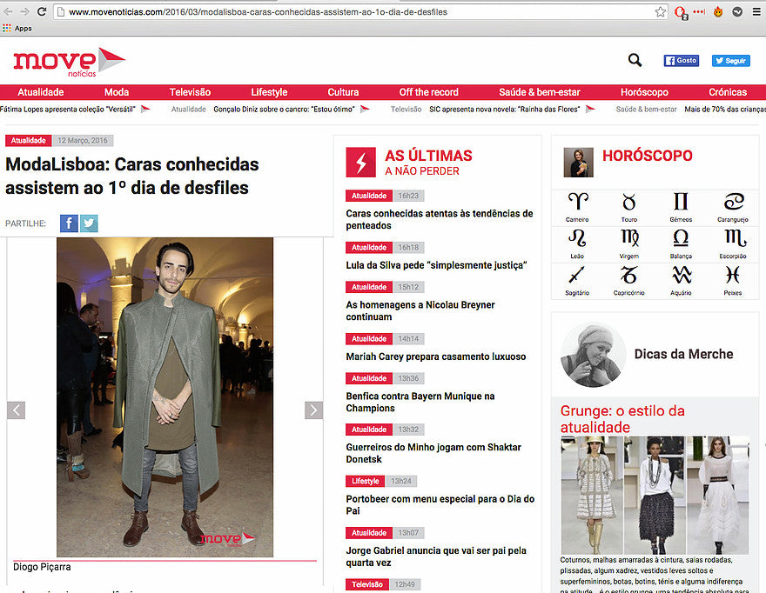
Task: Open Aquário horoscope sign
Action: click(x=681, y=281)
